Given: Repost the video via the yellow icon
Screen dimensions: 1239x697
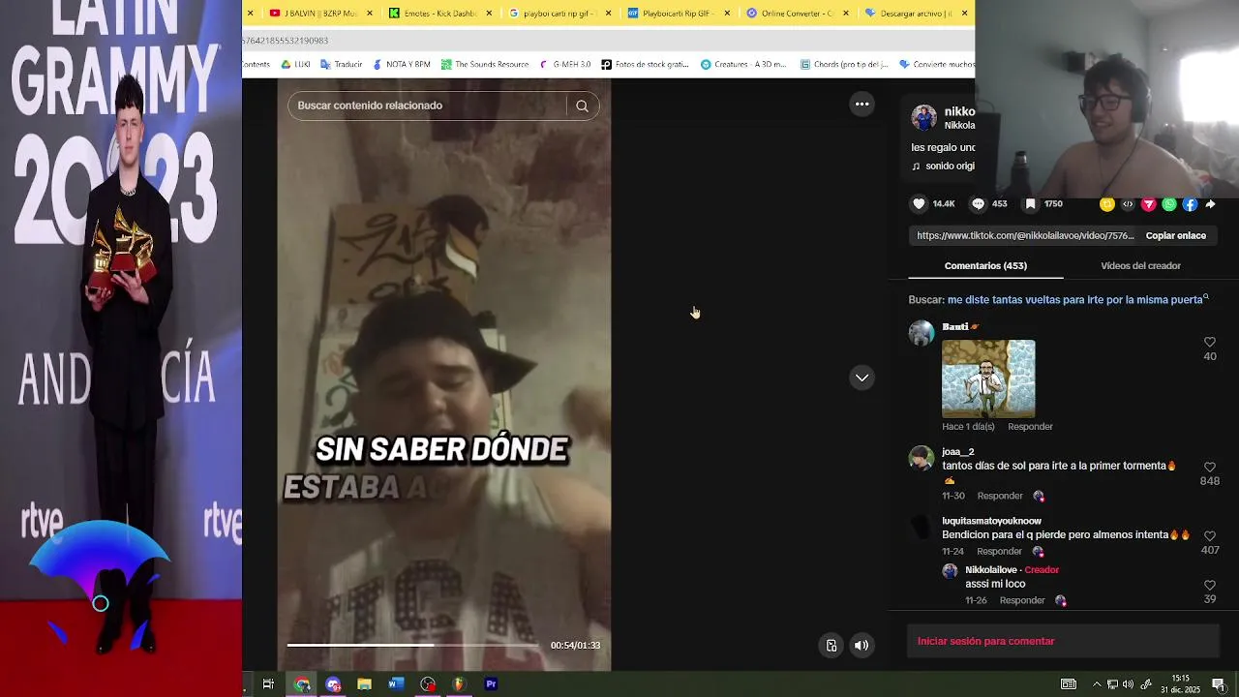Looking at the screenshot, I should (x=1107, y=204).
